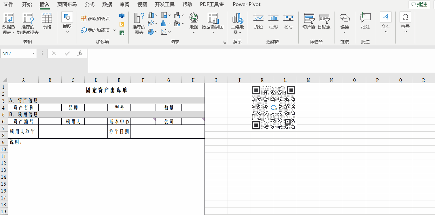Insert a pie or doughnut chart
The width and height of the screenshot is (435, 215).
[151, 32]
